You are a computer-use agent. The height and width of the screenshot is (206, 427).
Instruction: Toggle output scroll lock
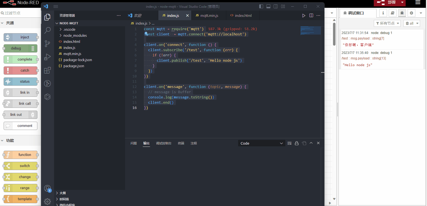pyautogui.click(x=297, y=143)
